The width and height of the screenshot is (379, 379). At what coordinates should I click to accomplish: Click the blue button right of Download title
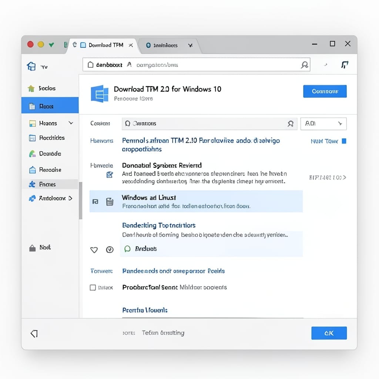click(x=325, y=91)
